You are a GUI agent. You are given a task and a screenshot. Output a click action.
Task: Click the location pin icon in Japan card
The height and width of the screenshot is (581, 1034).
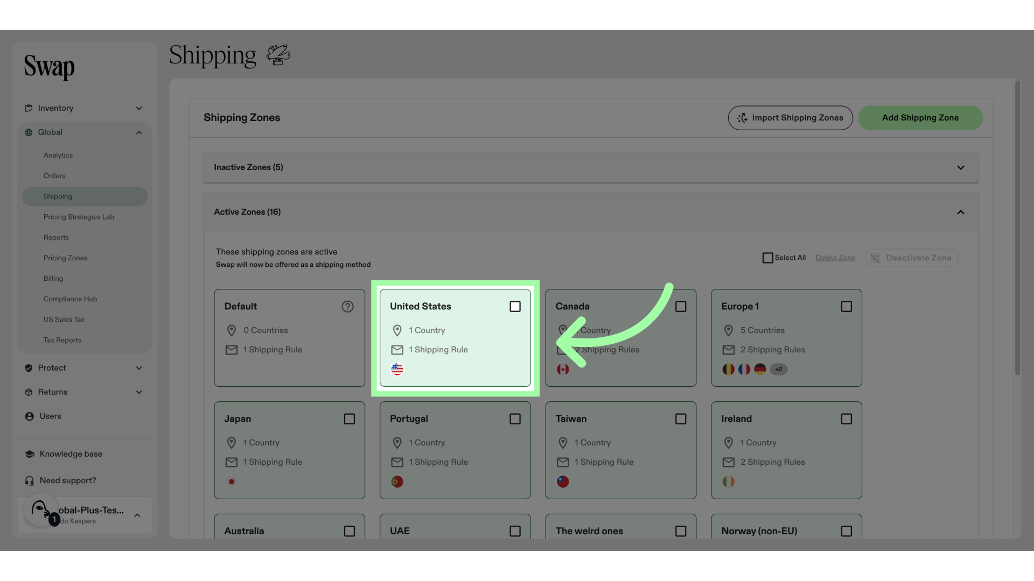click(232, 443)
